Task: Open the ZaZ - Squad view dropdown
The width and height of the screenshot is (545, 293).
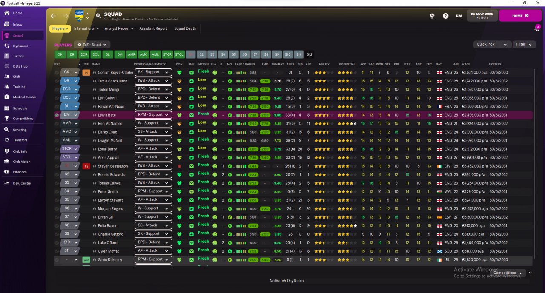Action: (92, 44)
